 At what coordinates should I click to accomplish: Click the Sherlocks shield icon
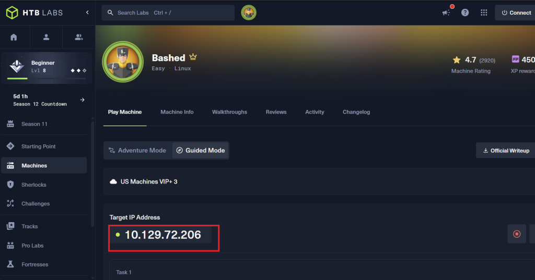10,185
